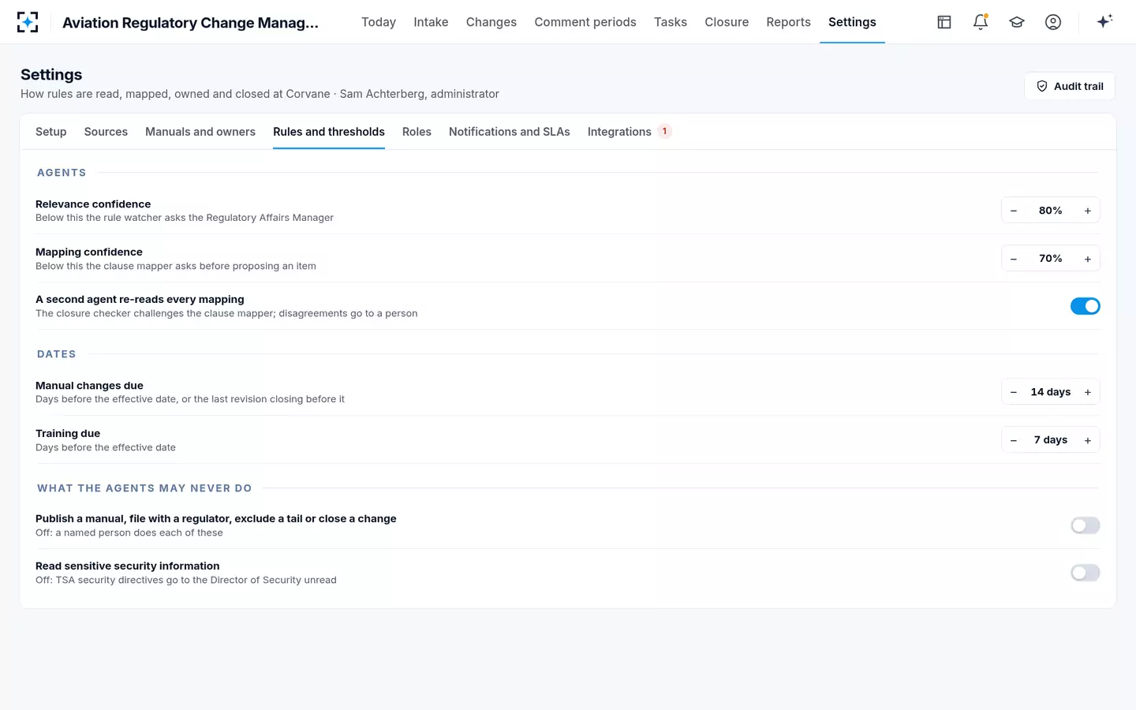The height and width of the screenshot is (710, 1136).
Task: Click the 14 days value field
Action: pyautogui.click(x=1051, y=392)
